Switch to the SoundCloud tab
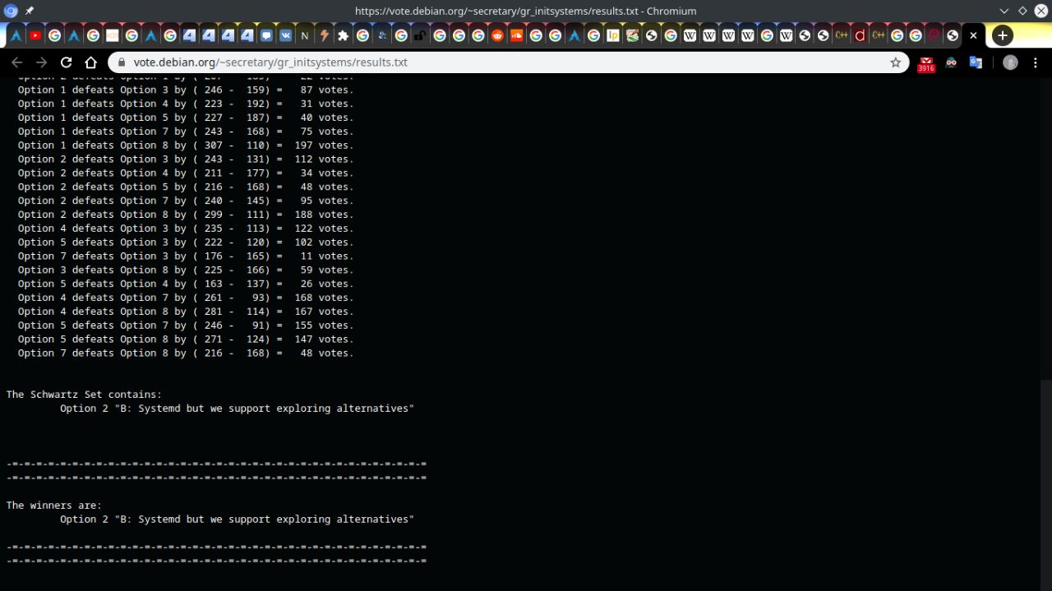The image size is (1052, 591). coord(516,35)
